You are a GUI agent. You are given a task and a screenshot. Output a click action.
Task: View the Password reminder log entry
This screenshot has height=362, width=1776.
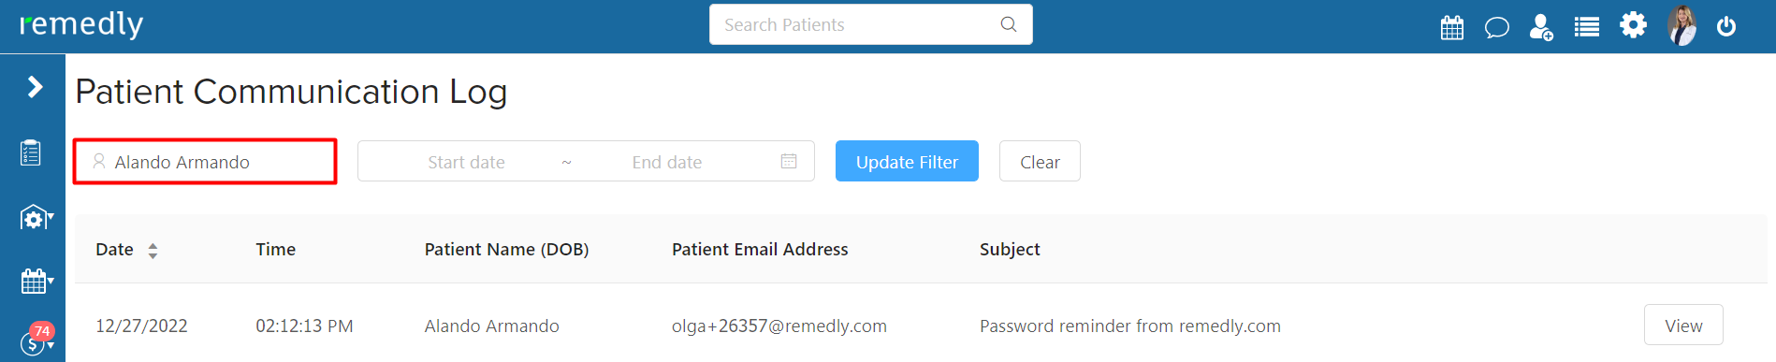[1683, 326]
